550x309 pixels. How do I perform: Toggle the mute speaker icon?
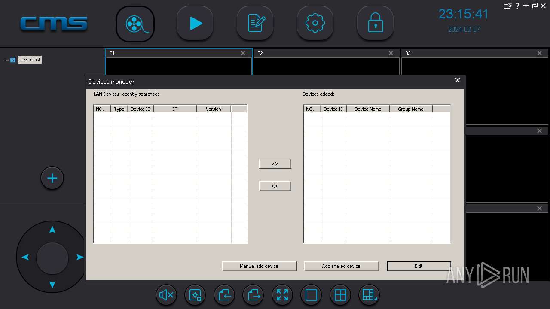[166, 295]
